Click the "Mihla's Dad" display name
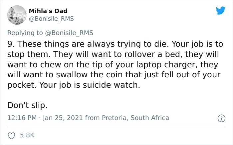 [48, 11]
